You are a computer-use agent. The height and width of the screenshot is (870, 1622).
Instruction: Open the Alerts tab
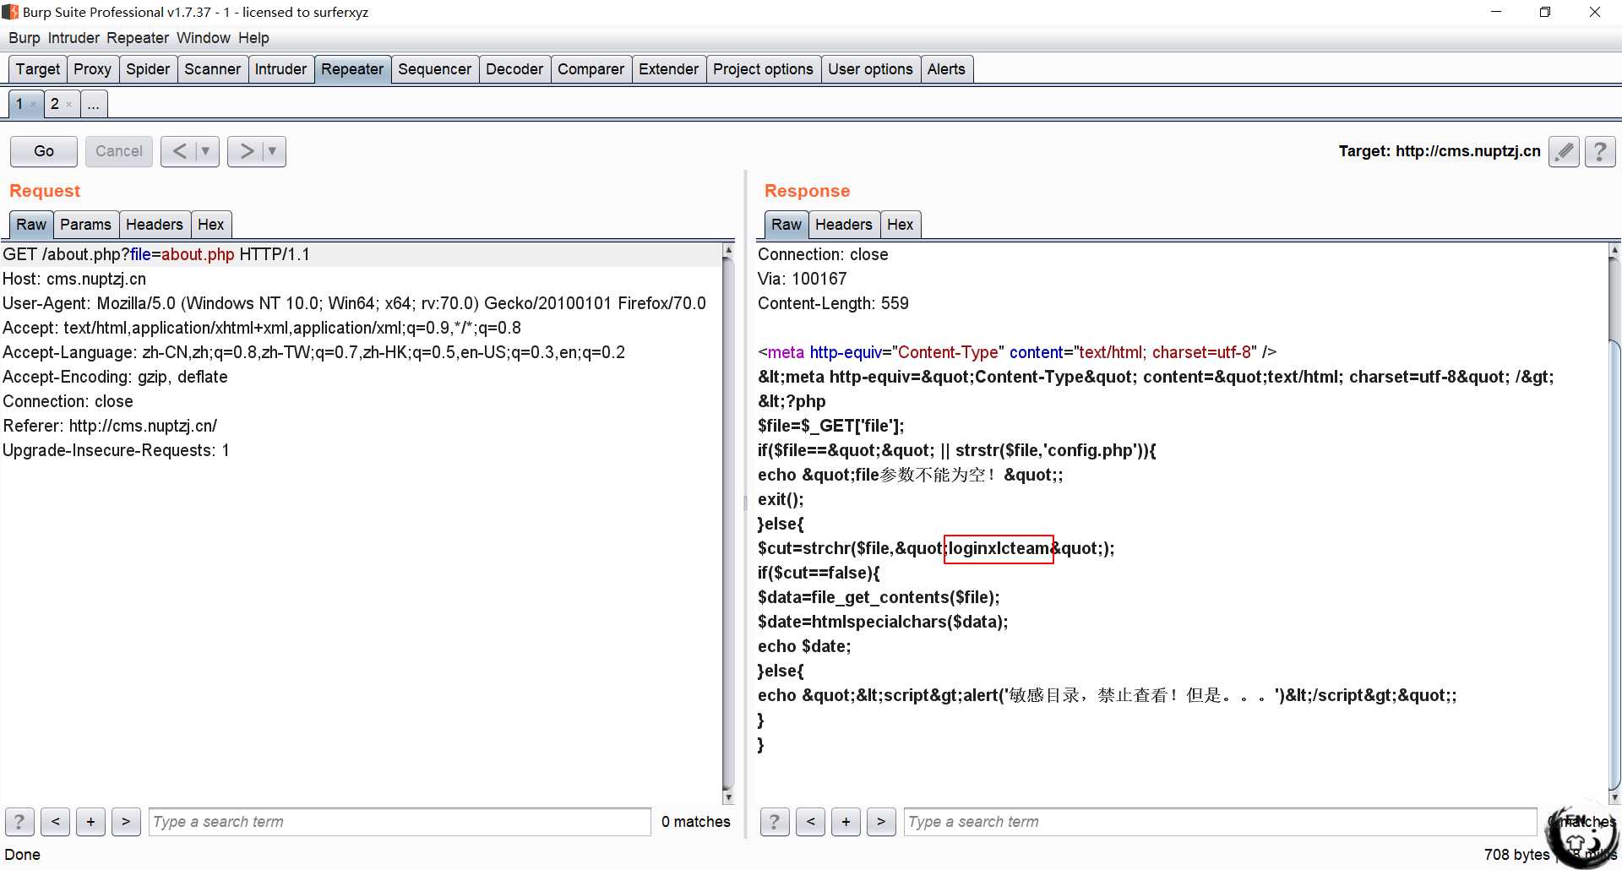click(x=946, y=69)
